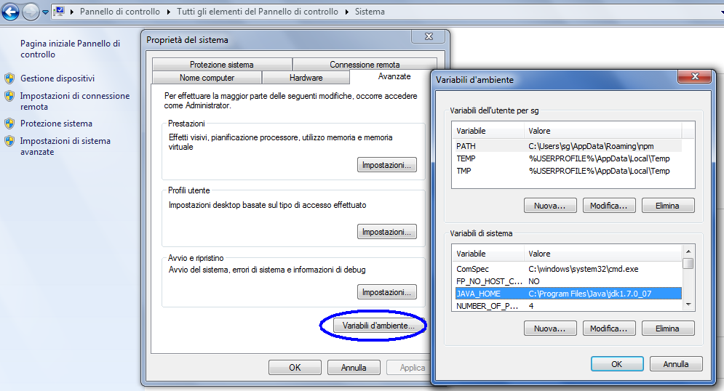Click OK in Variabili d'ambiente dialog
The image size is (724, 391).
point(617,364)
